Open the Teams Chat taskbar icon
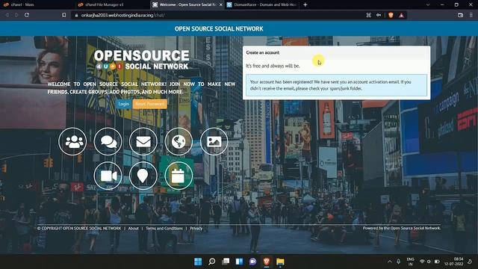The image size is (478, 269). pos(253,262)
